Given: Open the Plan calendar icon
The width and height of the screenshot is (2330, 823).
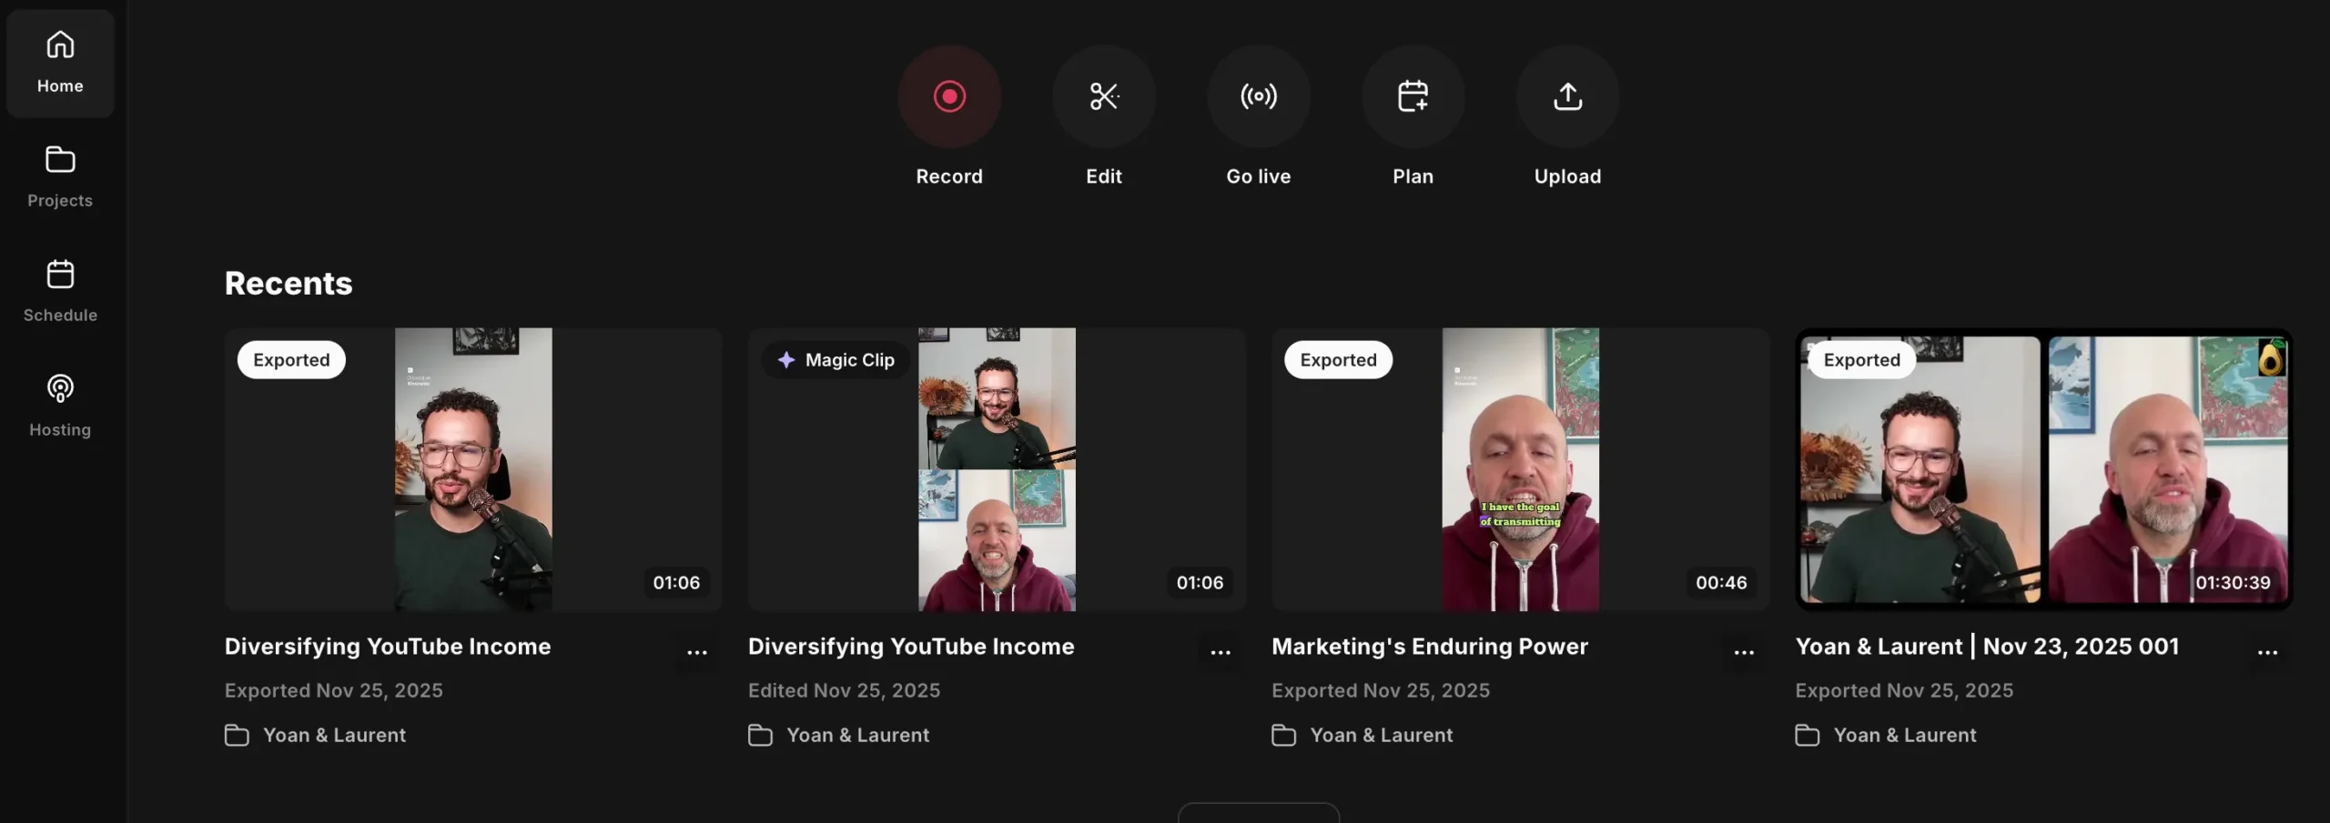Looking at the screenshot, I should [x=1413, y=96].
